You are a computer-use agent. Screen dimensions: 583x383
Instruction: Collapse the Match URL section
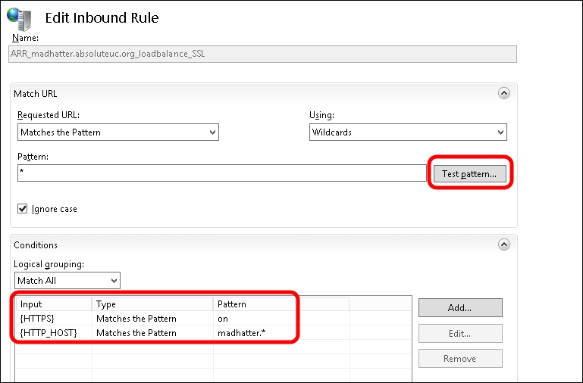(503, 93)
